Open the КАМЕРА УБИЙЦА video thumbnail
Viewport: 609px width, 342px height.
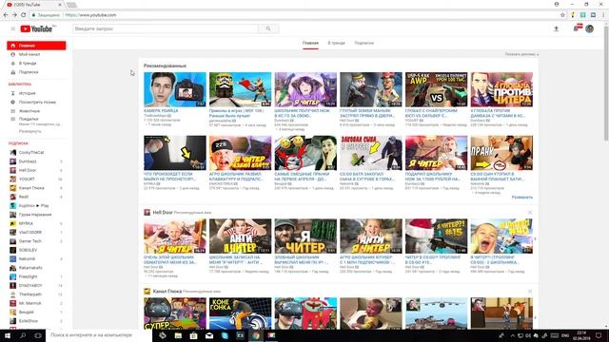tap(175, 89)
